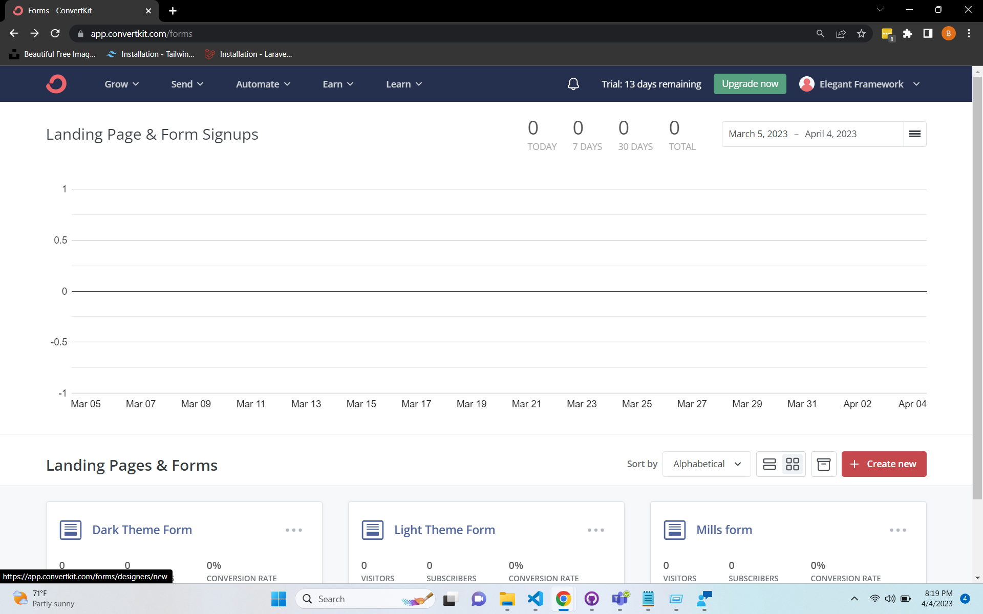Viewport: 983px width, 614px height.
Task: Open options menu on Mills form
Action: point(897,530)
